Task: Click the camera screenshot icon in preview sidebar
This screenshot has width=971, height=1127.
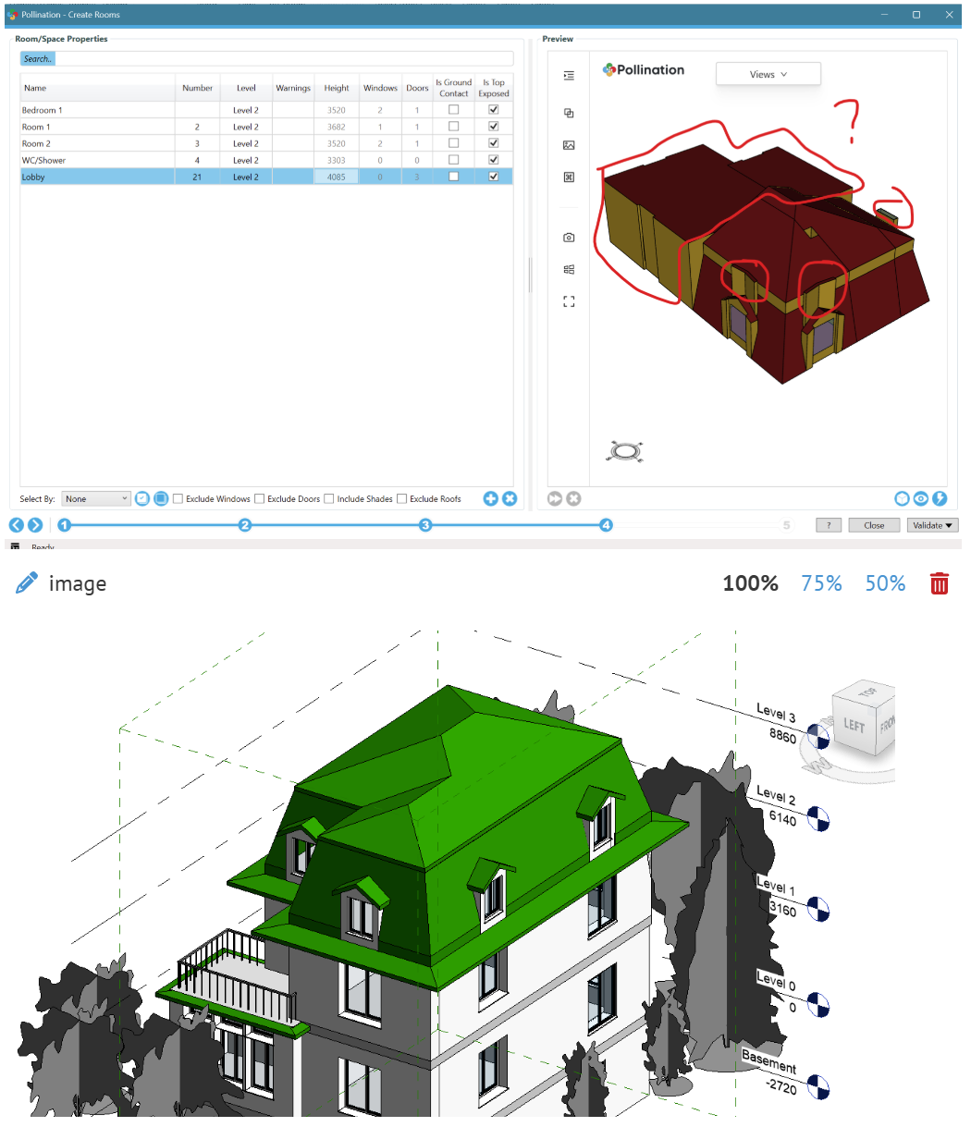Action: click(x=569, y=238)
